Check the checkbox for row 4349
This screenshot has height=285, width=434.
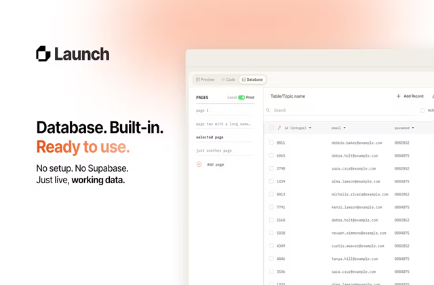tap(271, 246)
